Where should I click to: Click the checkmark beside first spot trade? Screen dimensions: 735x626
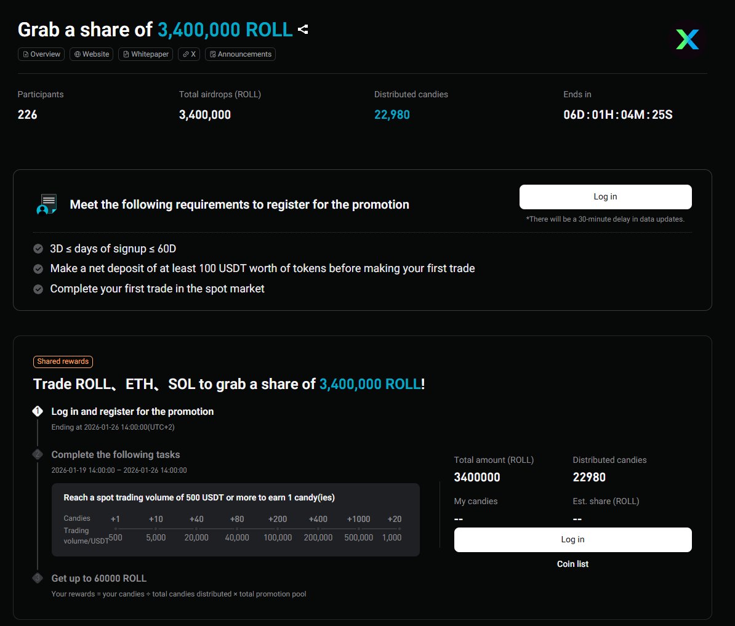coord(38,289)
